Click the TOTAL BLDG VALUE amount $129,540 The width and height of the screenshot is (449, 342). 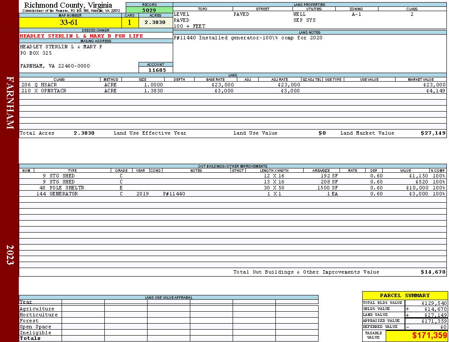coord(434,303)
